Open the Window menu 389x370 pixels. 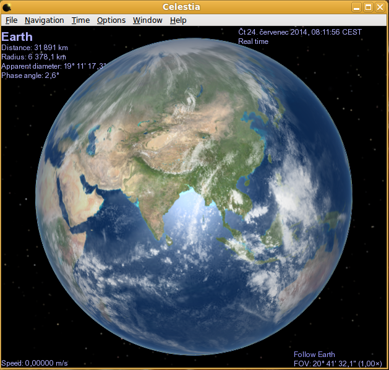(148, 20)
